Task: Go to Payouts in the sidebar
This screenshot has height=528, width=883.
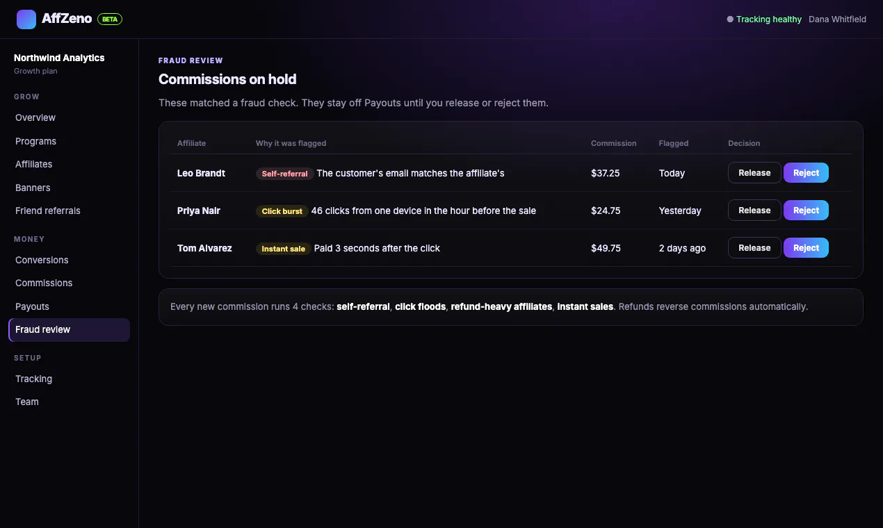Action: 69,306
